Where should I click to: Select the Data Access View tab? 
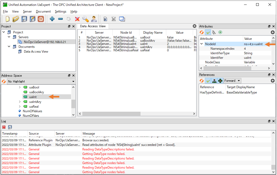[93, 26]
